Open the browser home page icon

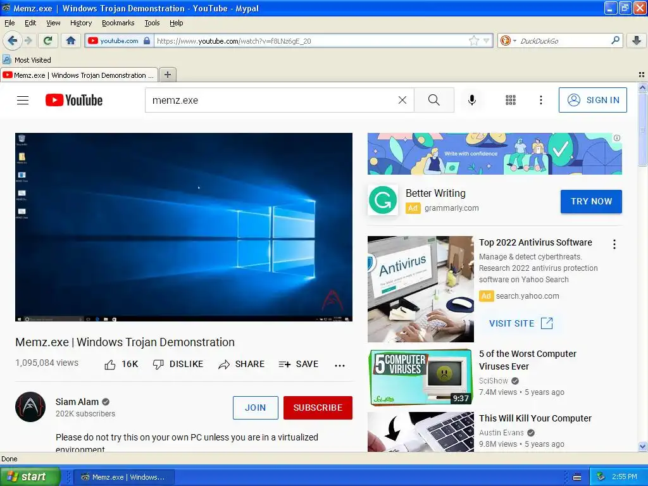(71, 40)
